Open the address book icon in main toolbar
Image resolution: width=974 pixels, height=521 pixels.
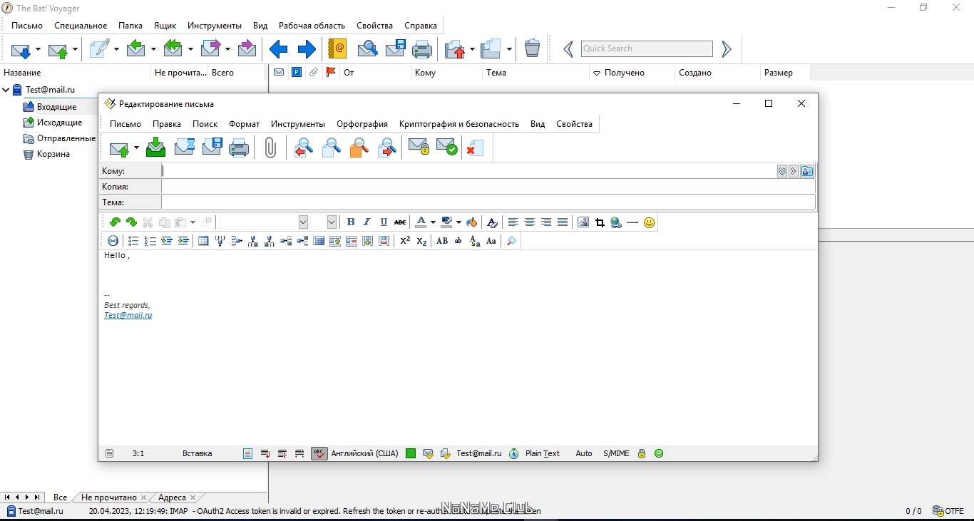337,48
